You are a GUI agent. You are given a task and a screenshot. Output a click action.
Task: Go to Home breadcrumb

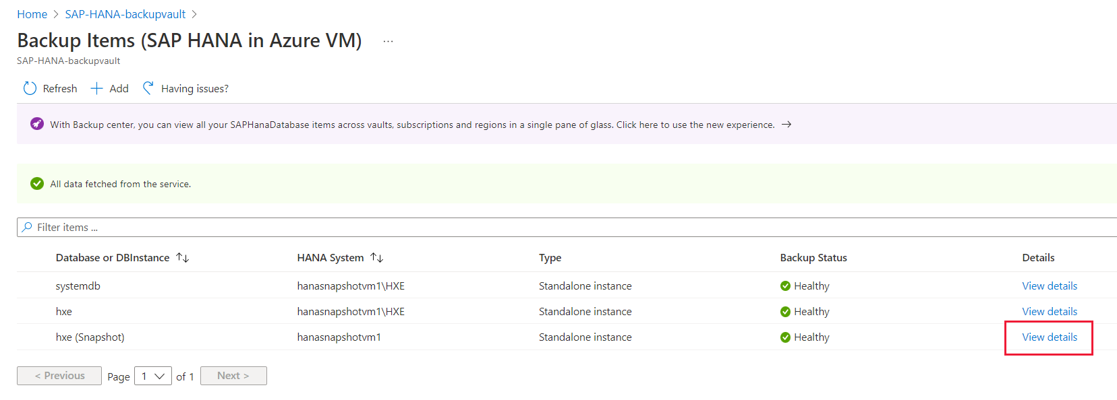point(32,14)
